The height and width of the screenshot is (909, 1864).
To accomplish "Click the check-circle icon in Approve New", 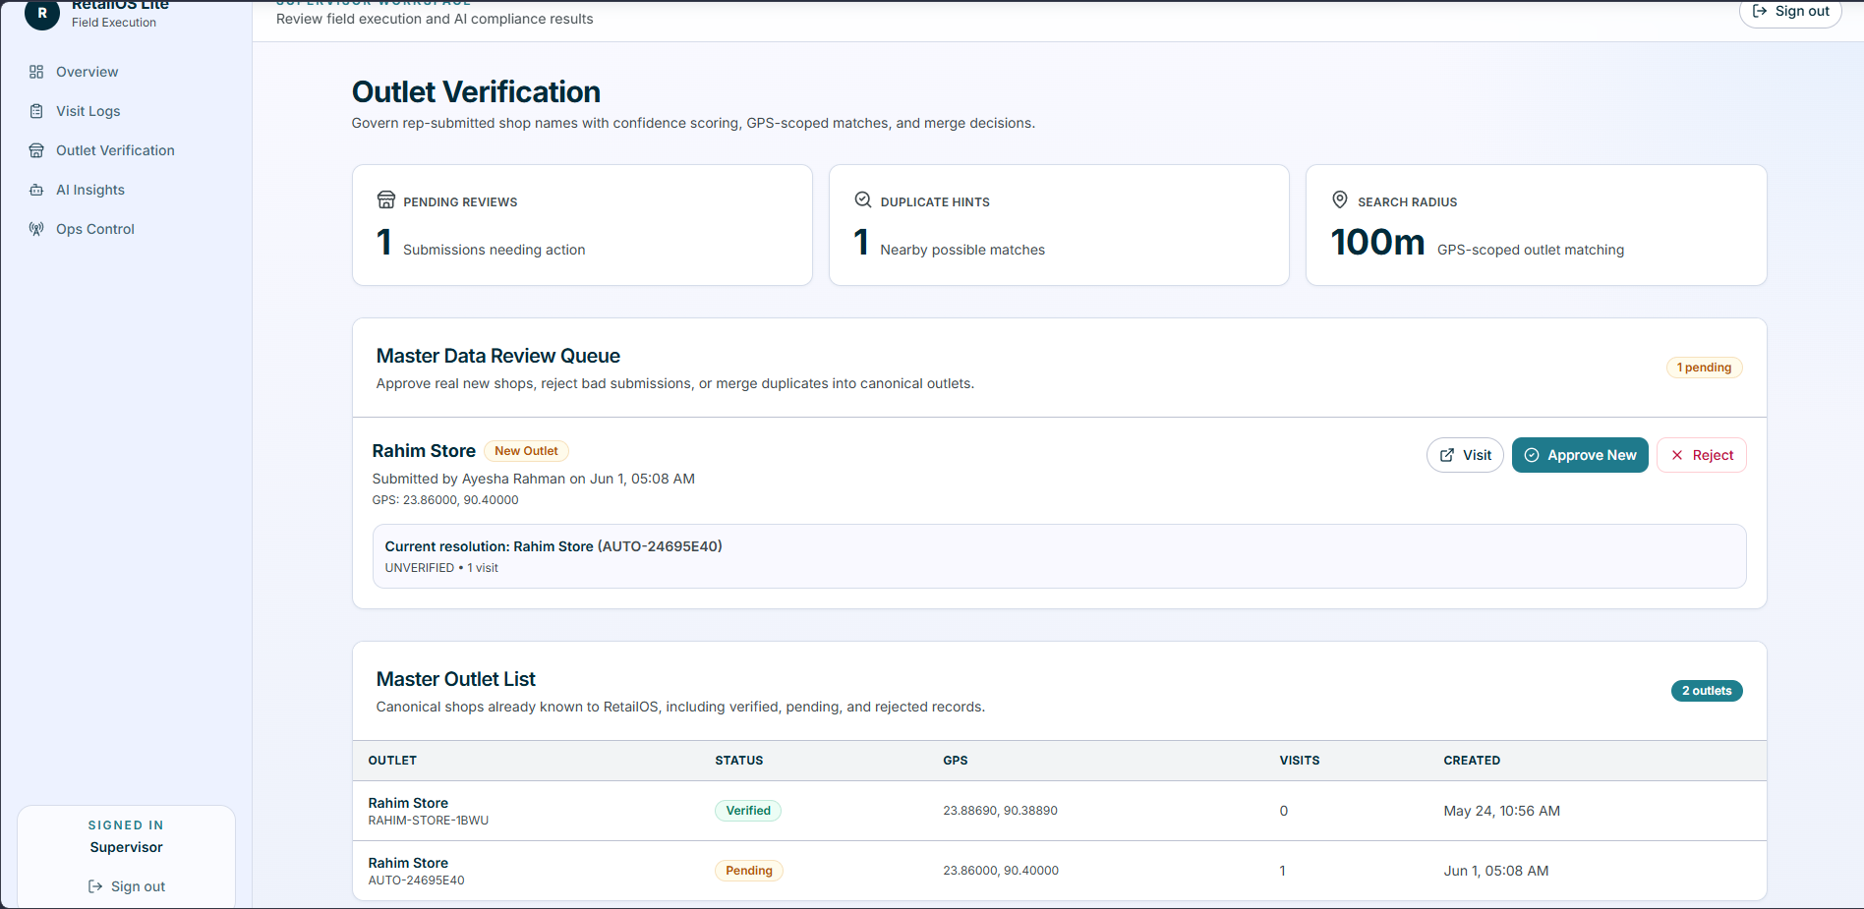I will point(1532,455).
